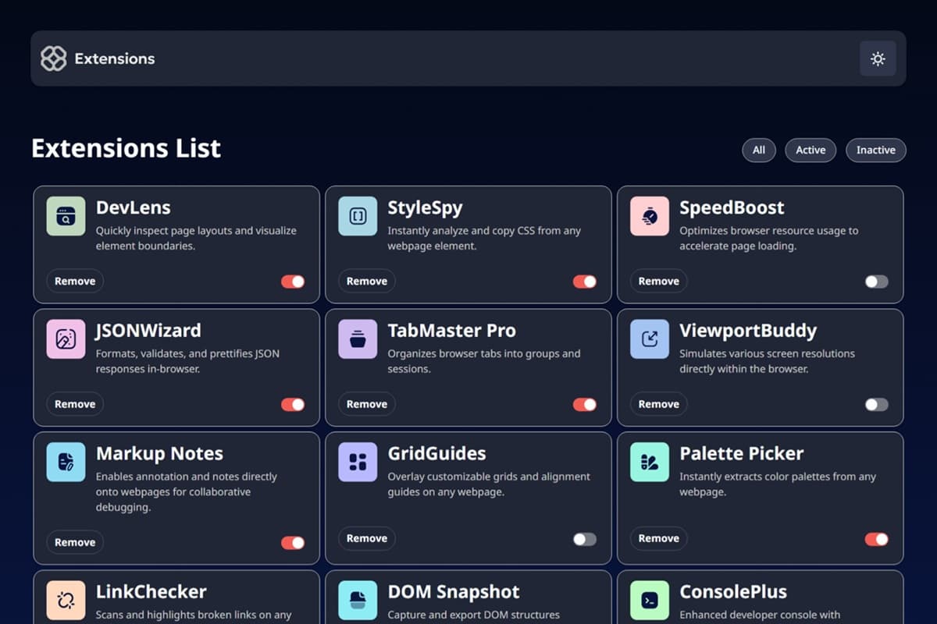937x624 pixels.
Task: Click the ConsolePlus extension icon
Action: coord(650,601)
